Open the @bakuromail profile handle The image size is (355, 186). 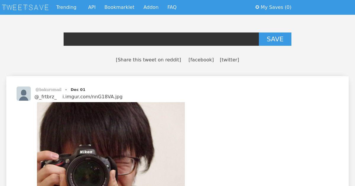click(x=49, y=89)
